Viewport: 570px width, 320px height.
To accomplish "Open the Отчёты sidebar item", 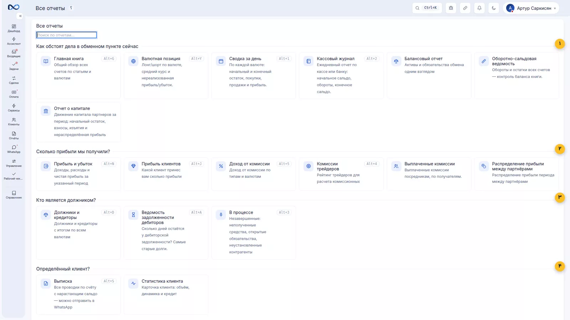I will click(14, 135).
